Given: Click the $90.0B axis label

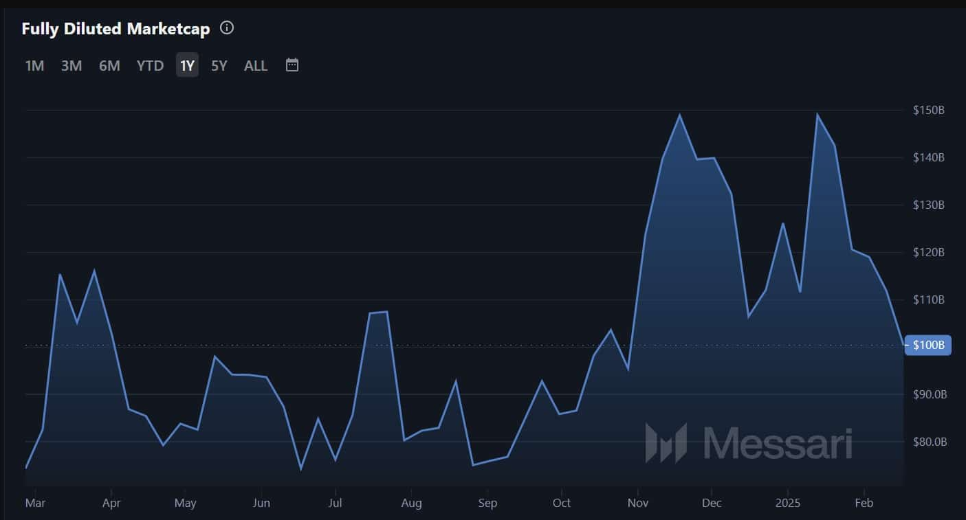Looking at the screenshot, I should coord(930,394).
